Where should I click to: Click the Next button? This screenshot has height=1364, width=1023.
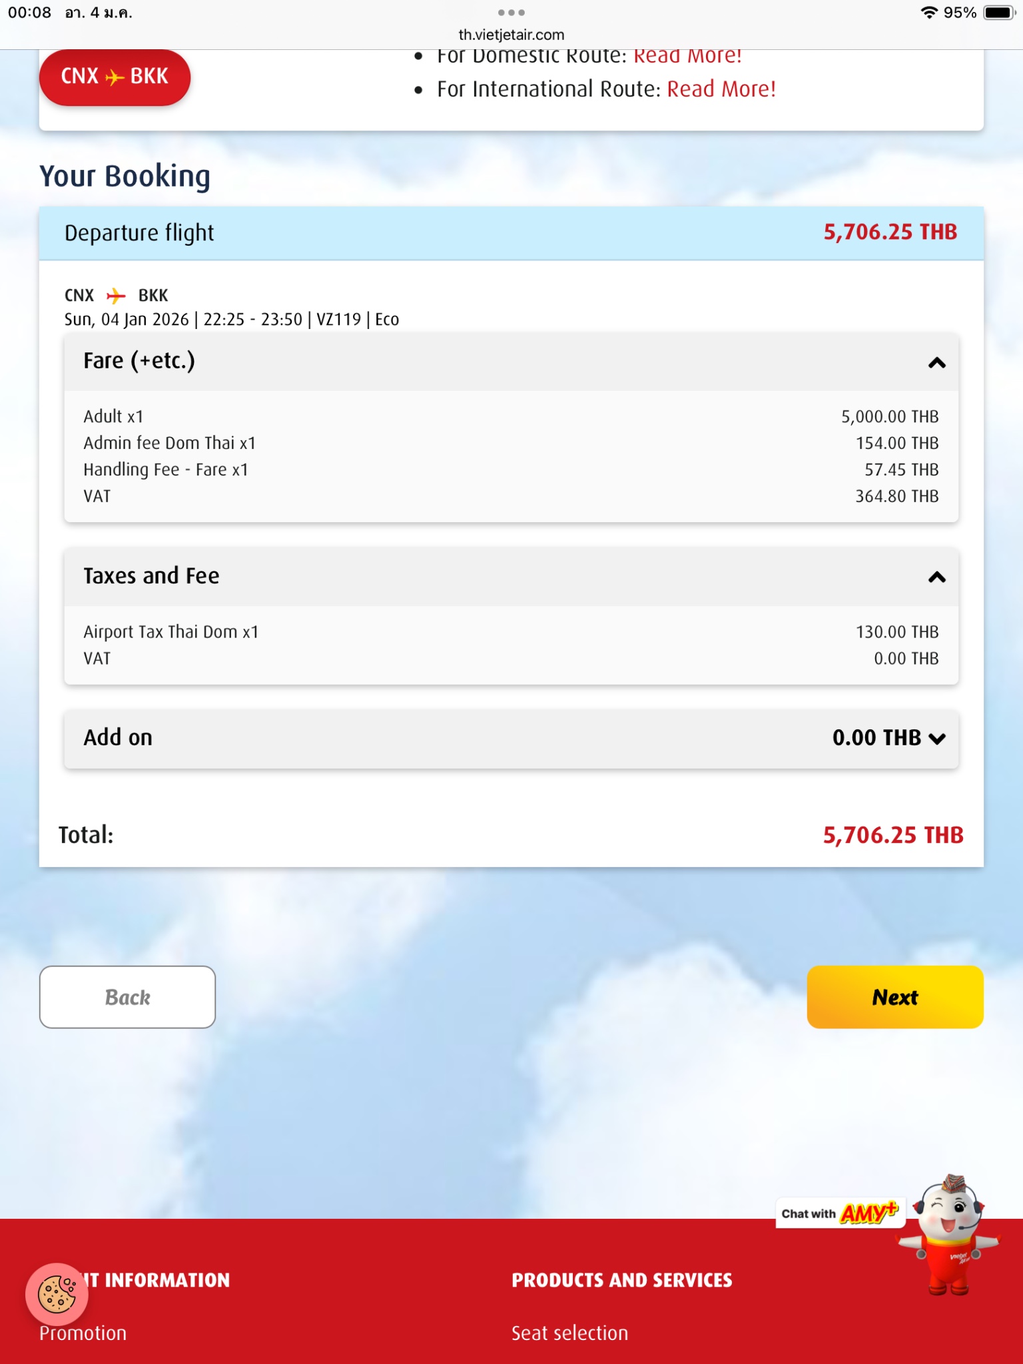[x=894, y=997]
